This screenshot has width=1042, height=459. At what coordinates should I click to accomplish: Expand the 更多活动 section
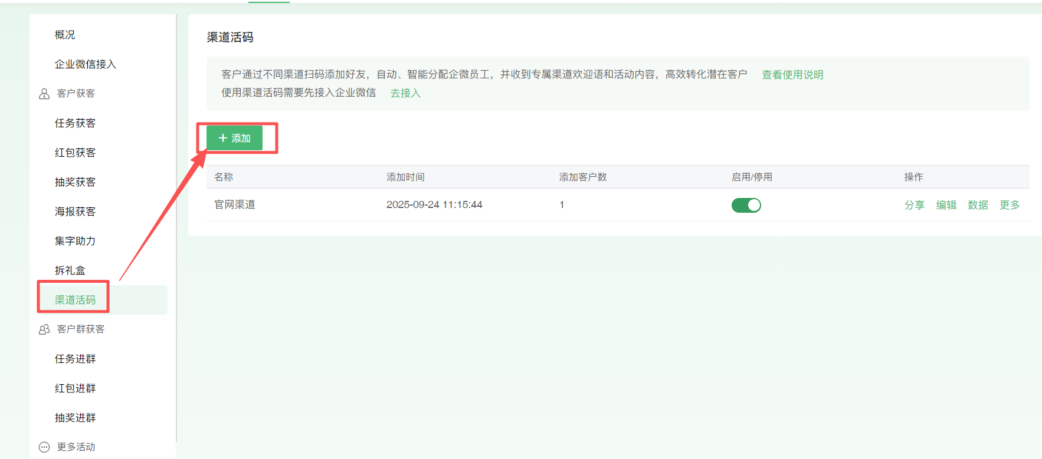click(x=76, y=447)
